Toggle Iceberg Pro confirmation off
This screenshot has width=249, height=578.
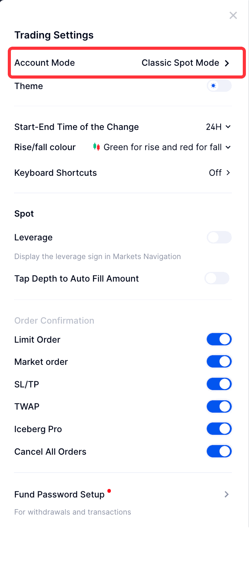coord(219,429)
